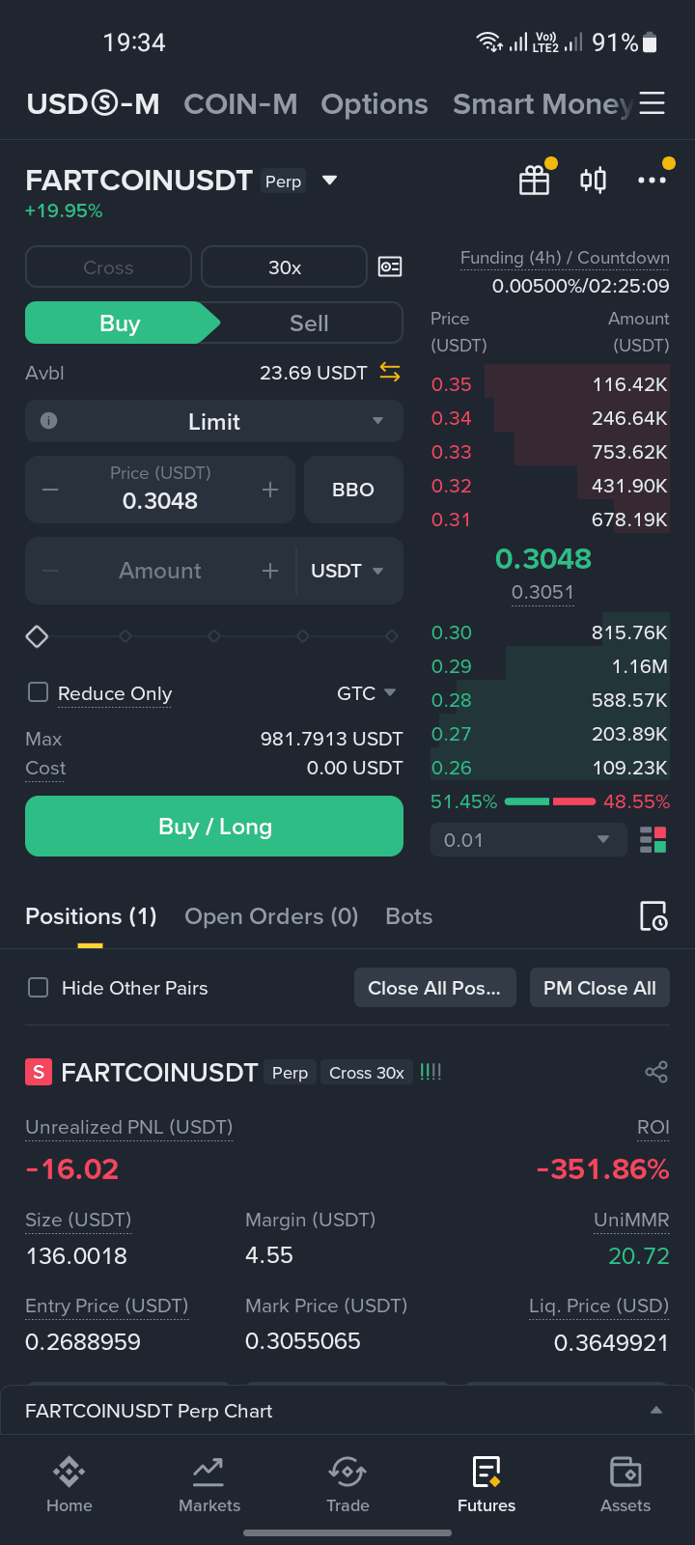This screenshot has width=695, height=1545.
Task: Set the amount slider to its last point
Action: click(x=392, y=636)
